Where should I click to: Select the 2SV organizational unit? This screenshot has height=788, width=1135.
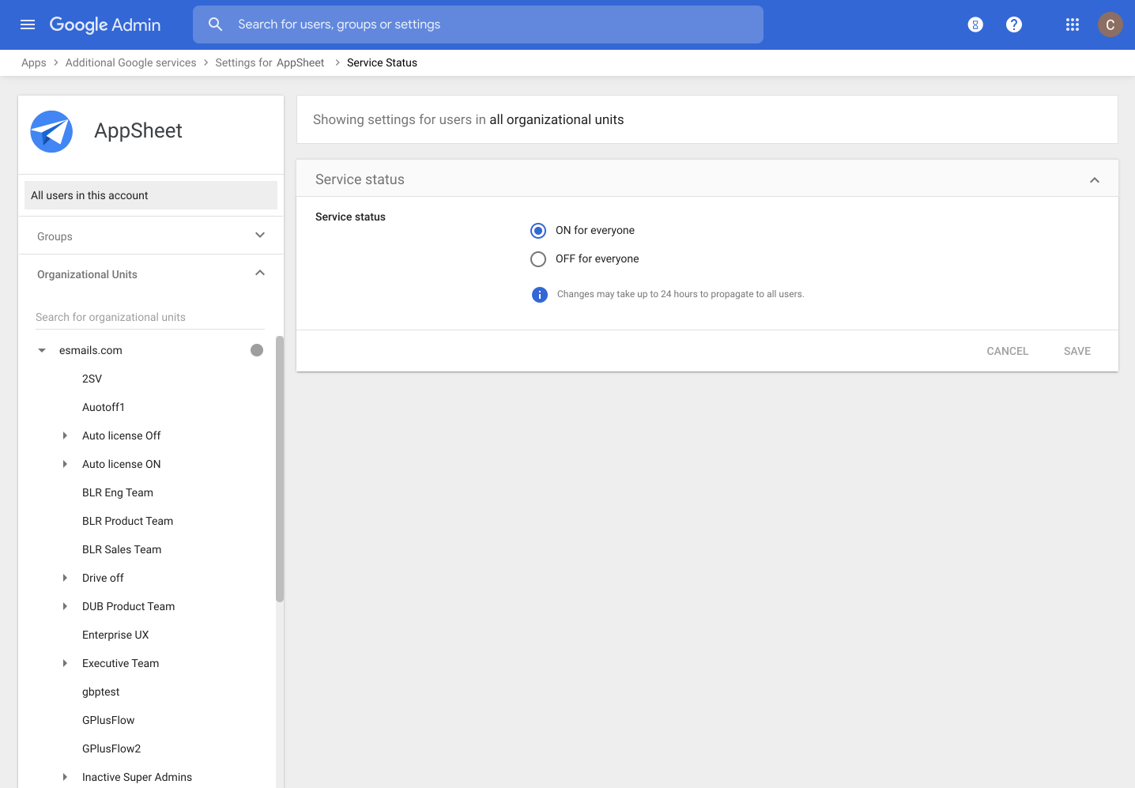92,379
